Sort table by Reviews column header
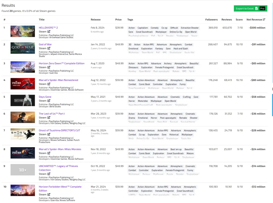This screenshot has width=273, height=203. tap(227, 20)
